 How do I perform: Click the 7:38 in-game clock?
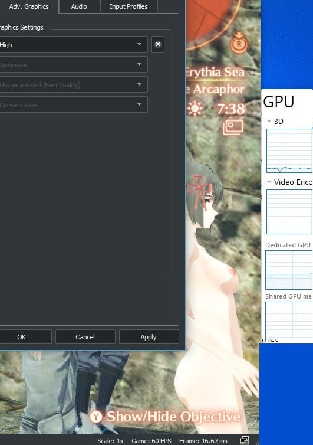231,109
